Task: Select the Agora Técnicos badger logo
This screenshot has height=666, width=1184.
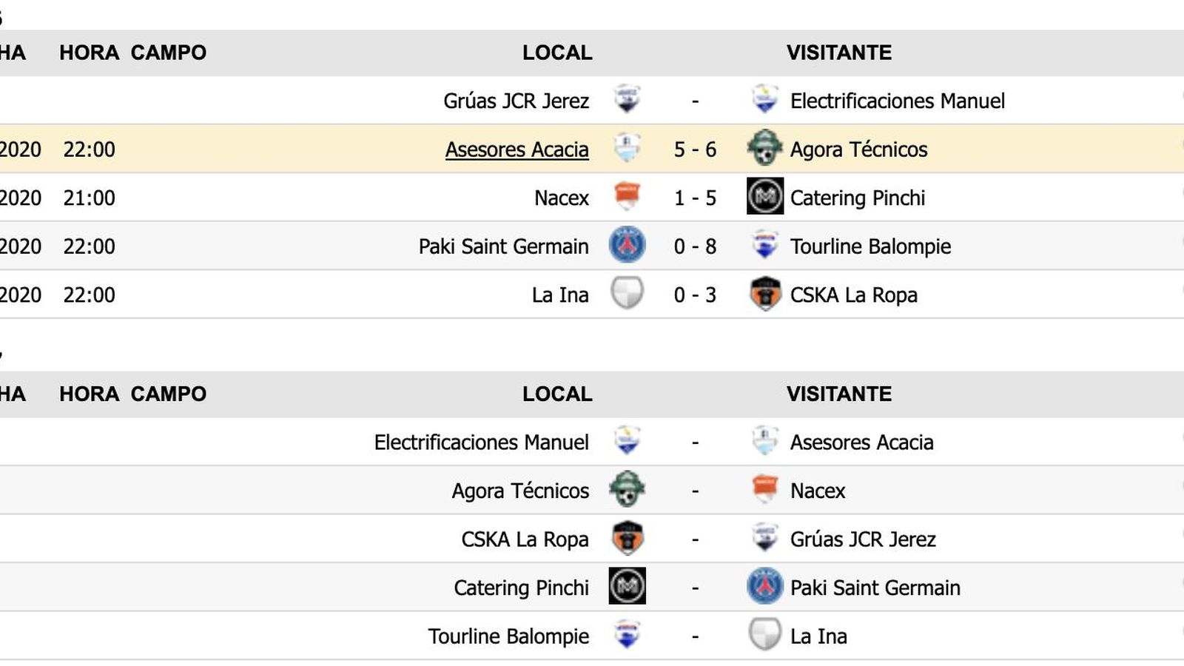Action: point(765,149)
